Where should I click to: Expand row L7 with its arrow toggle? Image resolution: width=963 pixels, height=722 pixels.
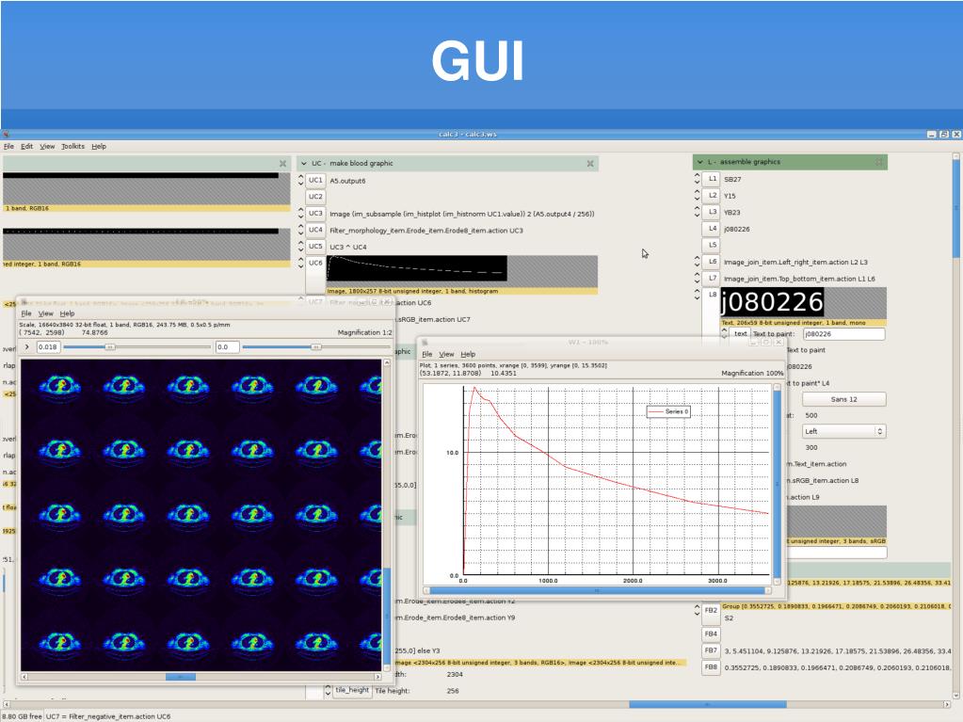pos(698,278)
